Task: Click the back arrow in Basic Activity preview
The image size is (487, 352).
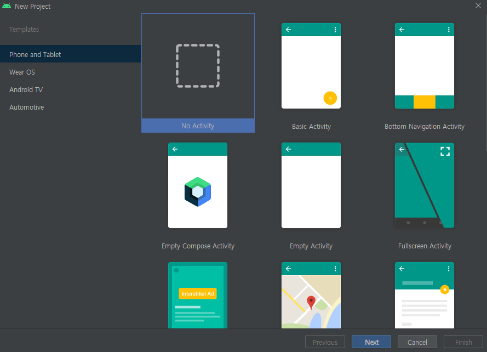Action: (x=288, y=30)
